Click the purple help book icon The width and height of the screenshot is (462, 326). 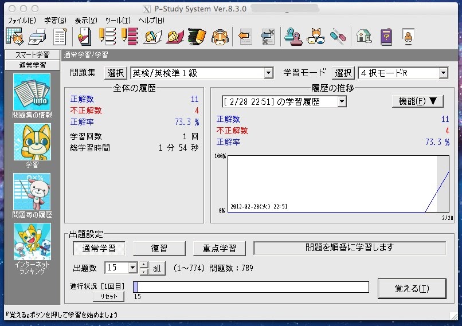[x=386, y=37]
